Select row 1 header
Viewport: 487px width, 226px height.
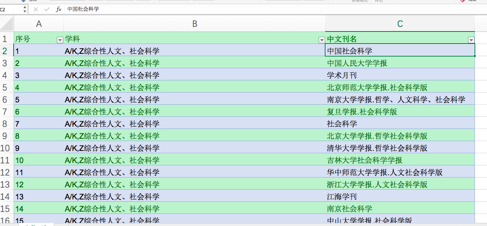tap(7, 38)
